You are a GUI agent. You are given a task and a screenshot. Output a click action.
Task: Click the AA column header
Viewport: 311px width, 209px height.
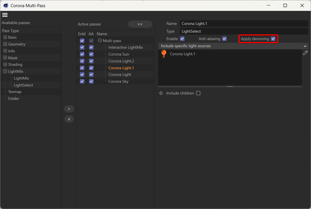[91, 34]
